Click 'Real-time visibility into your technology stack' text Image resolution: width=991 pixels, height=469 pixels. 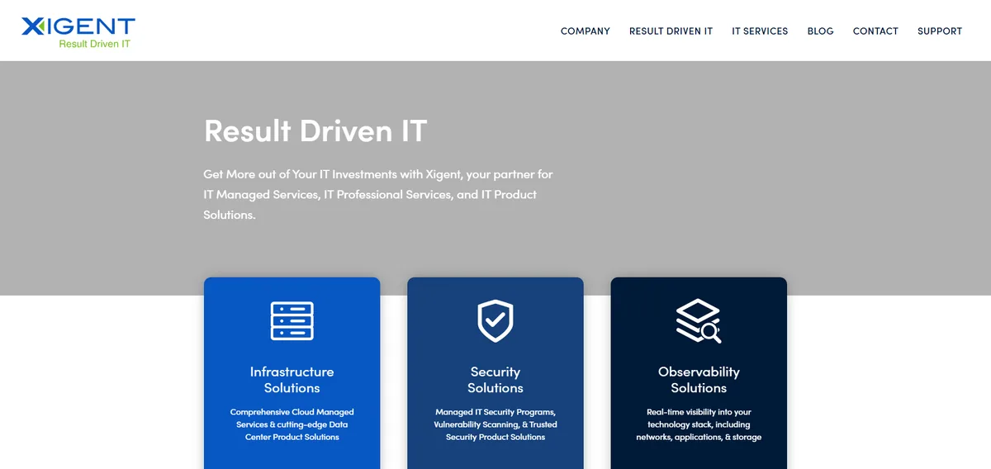(699, 424)
